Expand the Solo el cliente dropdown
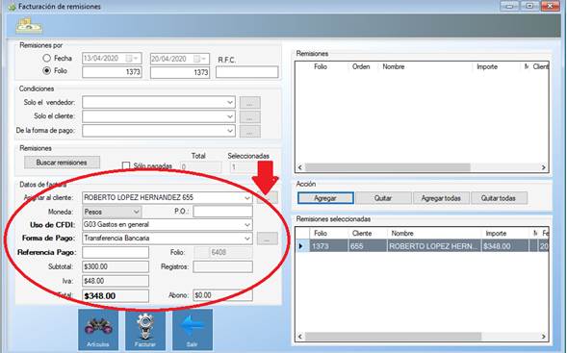 [x=230, y=116]
